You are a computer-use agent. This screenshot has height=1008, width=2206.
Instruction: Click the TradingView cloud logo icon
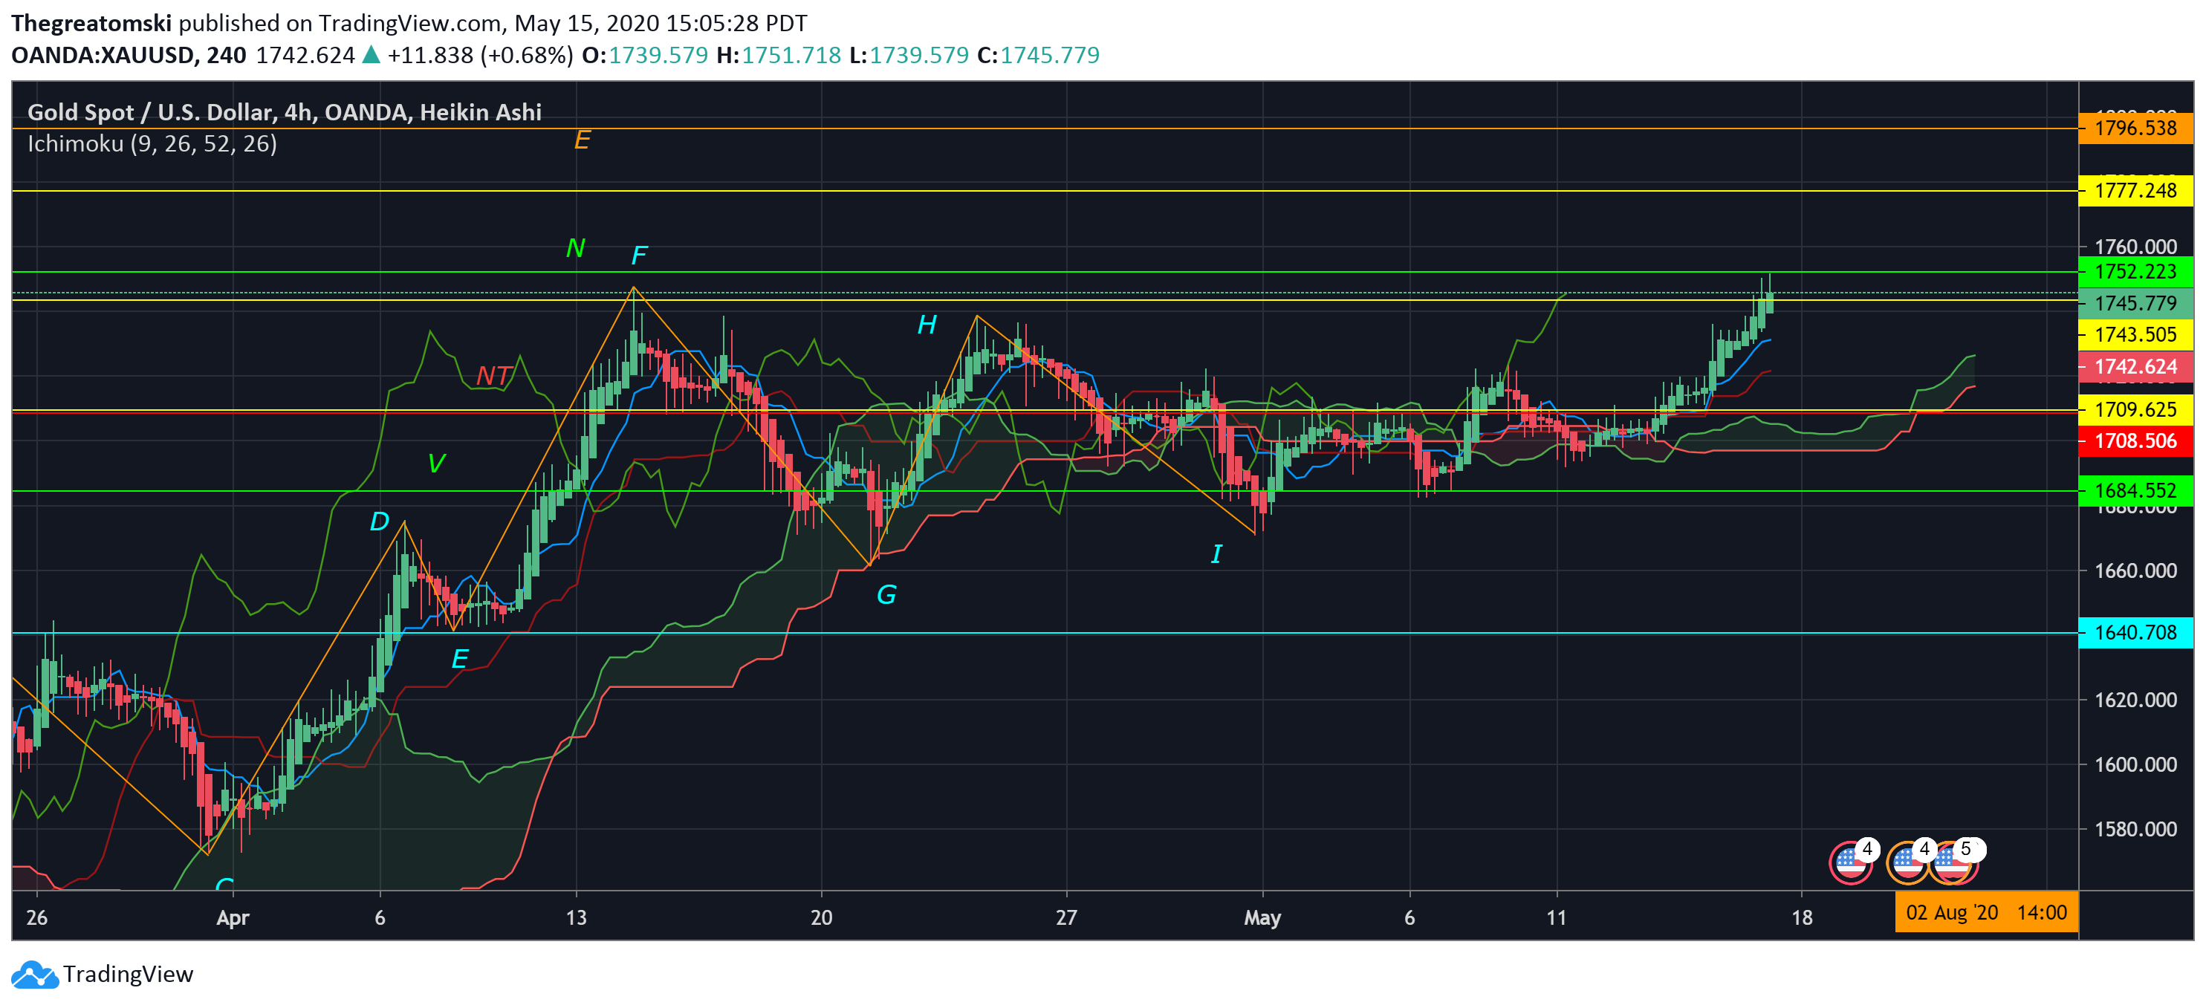[x=34, y=974]
